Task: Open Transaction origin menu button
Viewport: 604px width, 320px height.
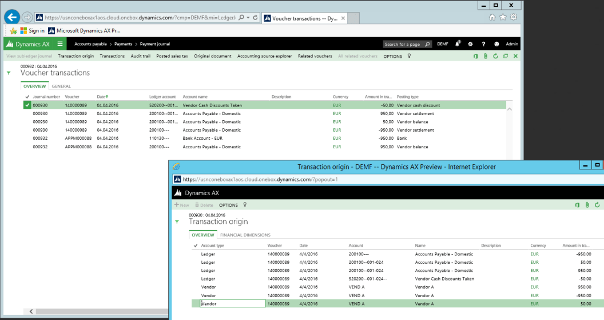Action: coord(76,56)
